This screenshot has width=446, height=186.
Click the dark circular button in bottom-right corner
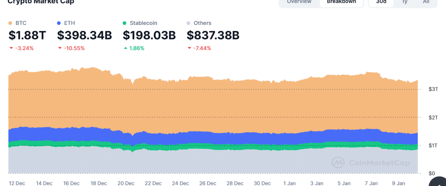(439, 182)
